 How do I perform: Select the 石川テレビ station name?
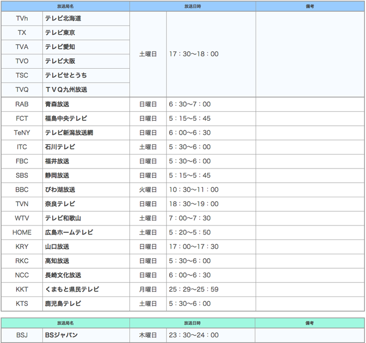pyautogui.click(x=60, y=147)
